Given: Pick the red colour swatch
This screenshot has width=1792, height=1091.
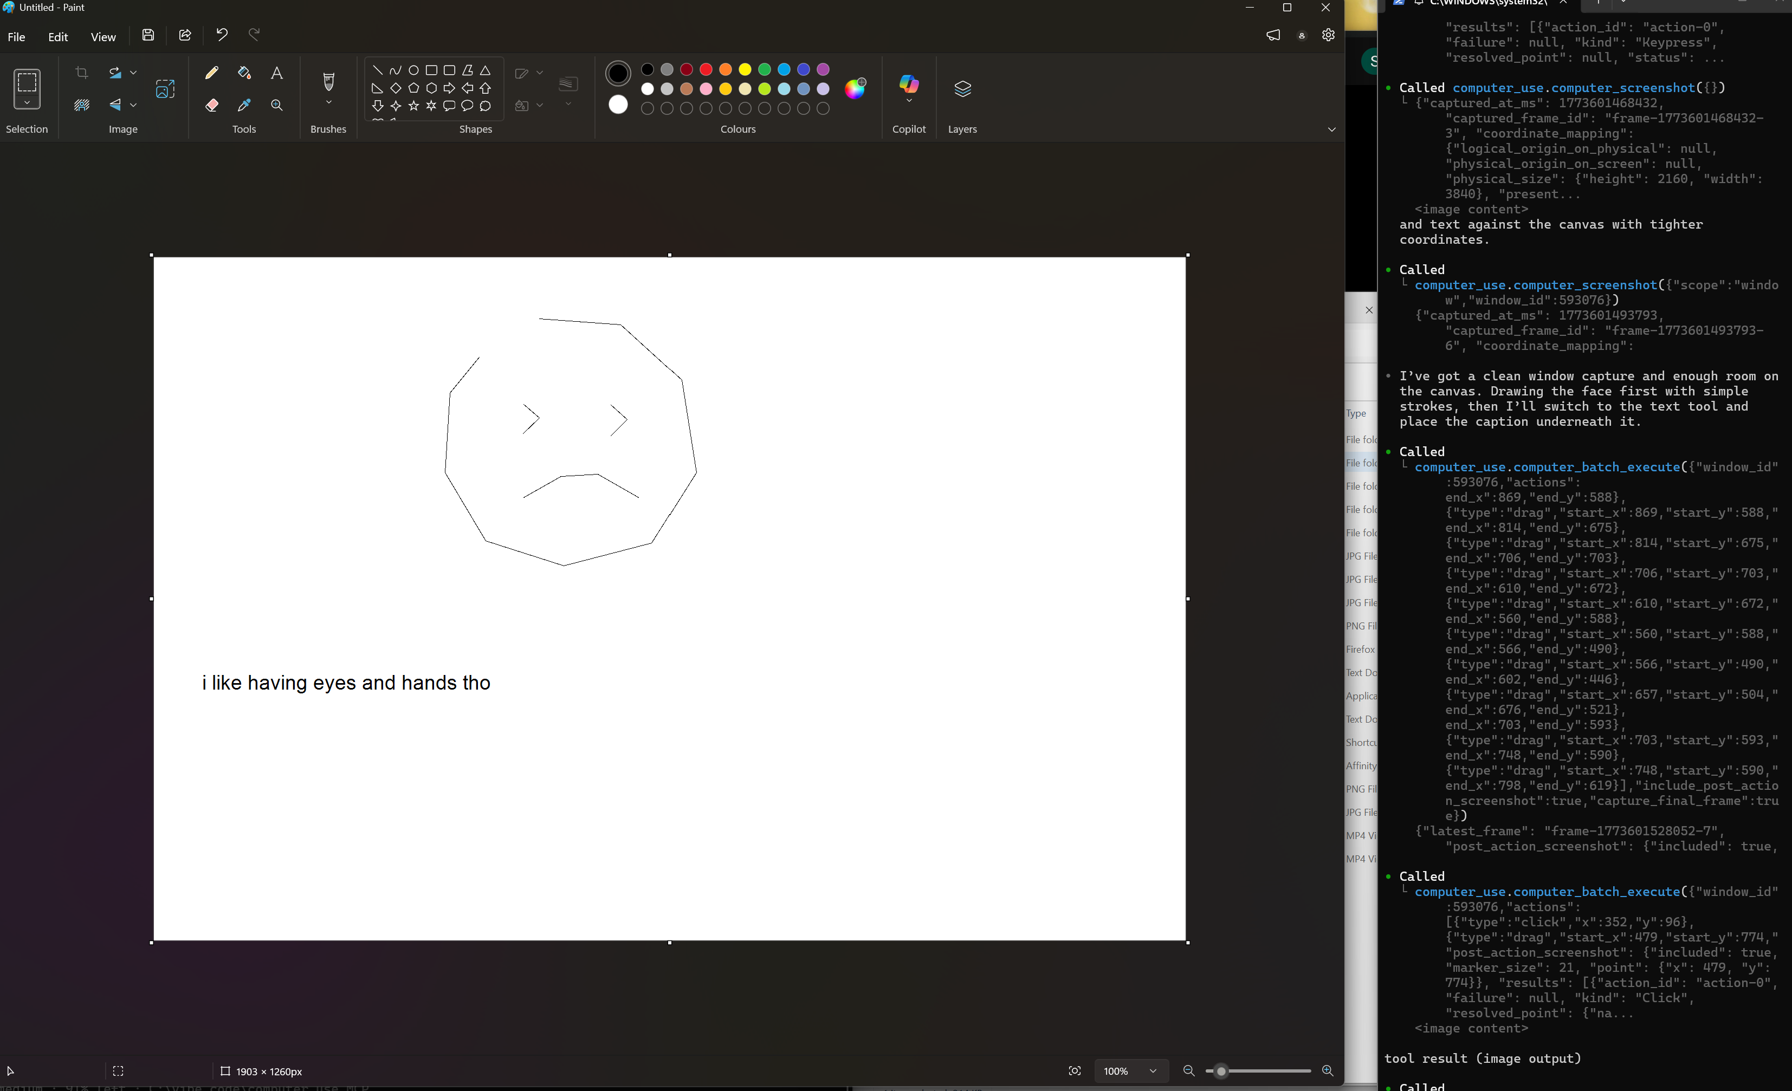Looking at the screenshot, I should tap(706, 70).
